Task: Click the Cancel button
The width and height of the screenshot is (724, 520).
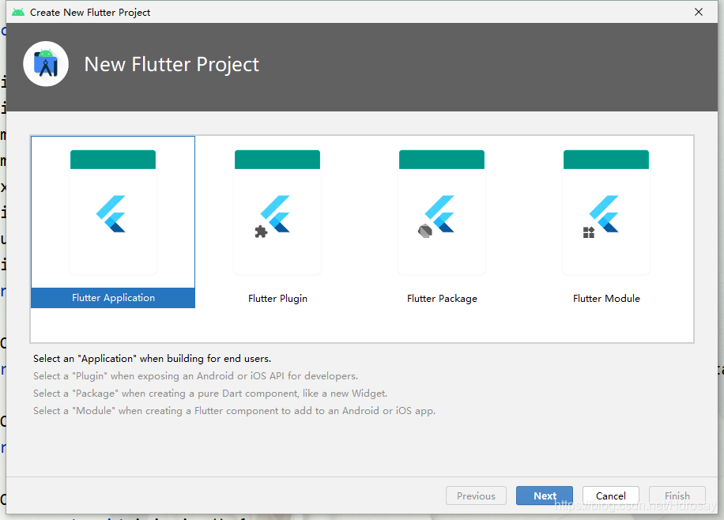Action: pyautogui.click(x=610, y=496)
